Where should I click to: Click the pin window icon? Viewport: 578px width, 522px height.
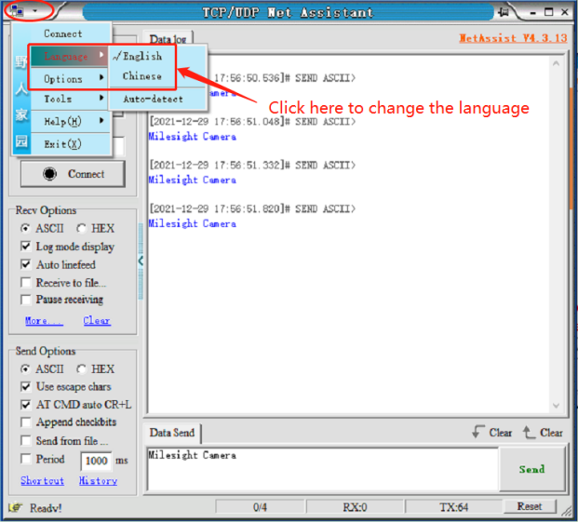pos(504,12)
